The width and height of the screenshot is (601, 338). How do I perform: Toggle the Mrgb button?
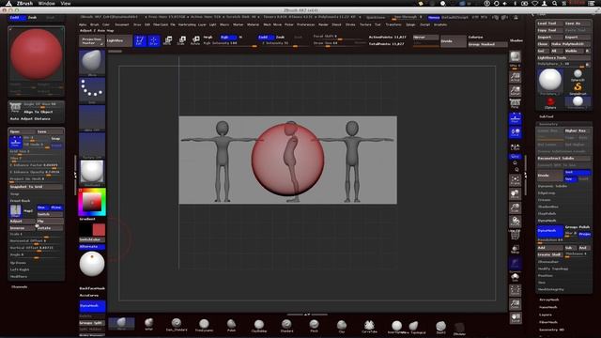tap(208, 38)
